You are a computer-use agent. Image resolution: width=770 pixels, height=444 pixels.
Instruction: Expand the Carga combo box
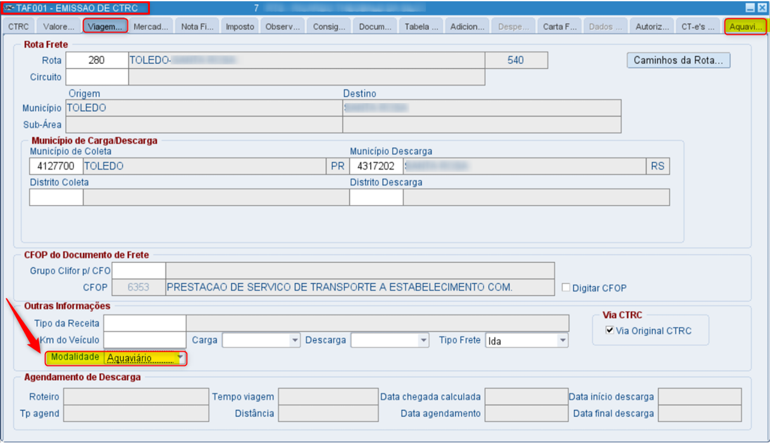point(295,340)
